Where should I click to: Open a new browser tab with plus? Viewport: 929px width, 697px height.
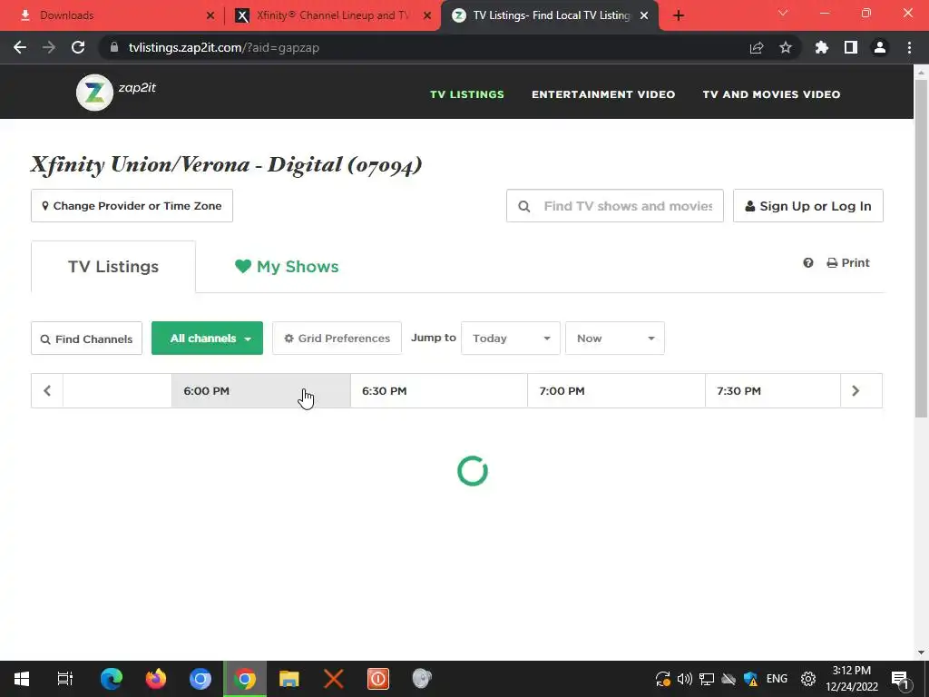679,15
